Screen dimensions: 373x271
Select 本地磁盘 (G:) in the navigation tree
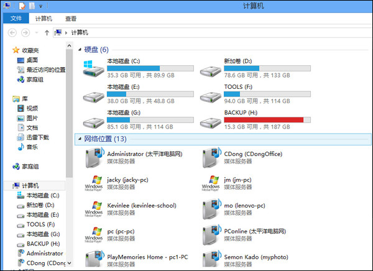39,234
